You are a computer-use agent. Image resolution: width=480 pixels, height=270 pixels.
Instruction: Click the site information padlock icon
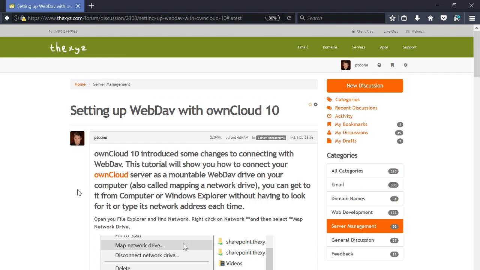(x=23, y=18)
